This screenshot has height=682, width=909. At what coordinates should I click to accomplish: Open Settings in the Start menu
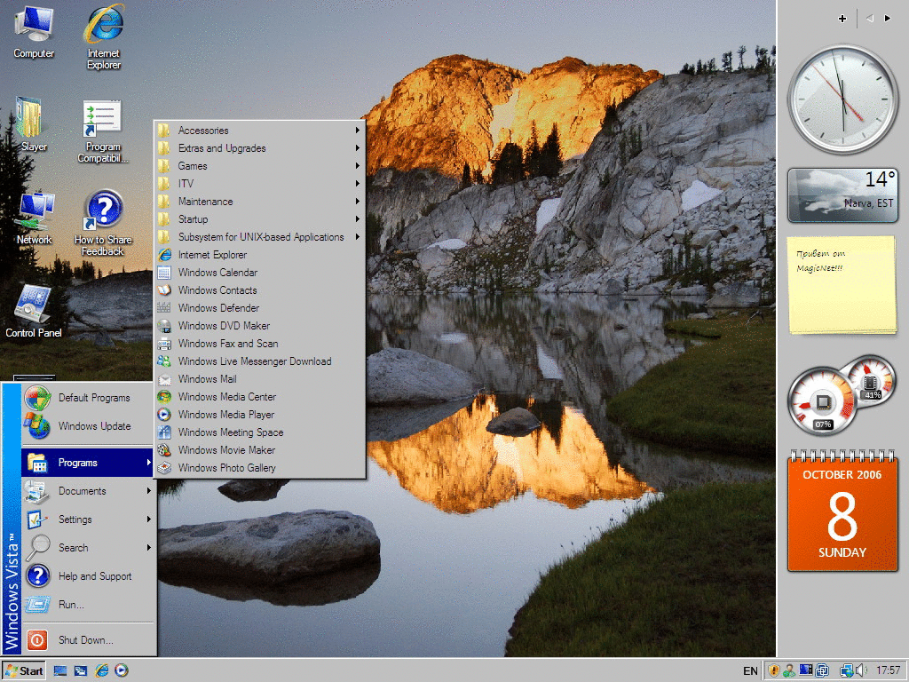point(88,519)
